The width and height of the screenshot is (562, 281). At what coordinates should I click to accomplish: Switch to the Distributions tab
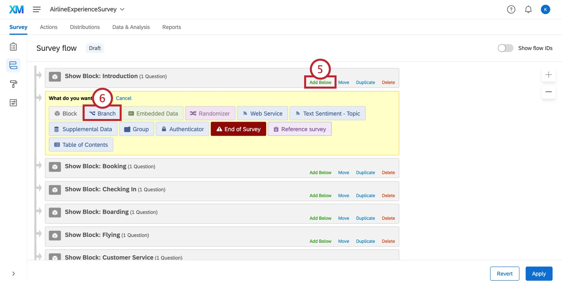coord(85,27)
